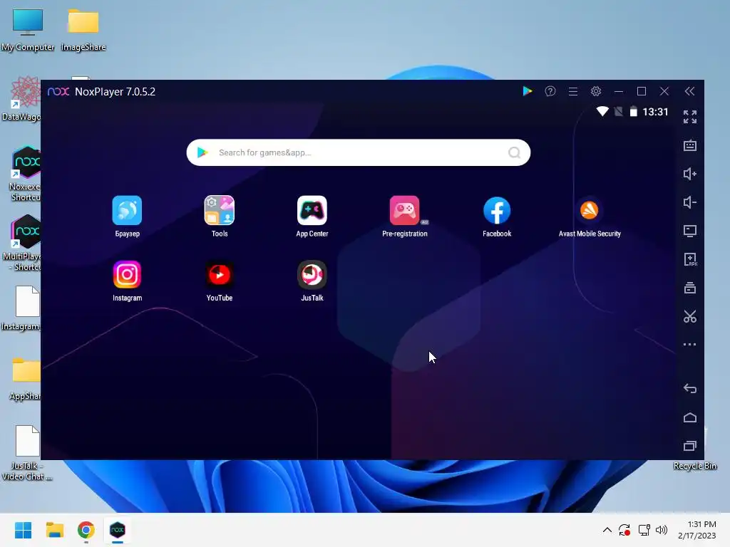The height and width of the screenshot is (547, 730).
Task: Click the nox logo in title bar
Action: pos(58,91)
